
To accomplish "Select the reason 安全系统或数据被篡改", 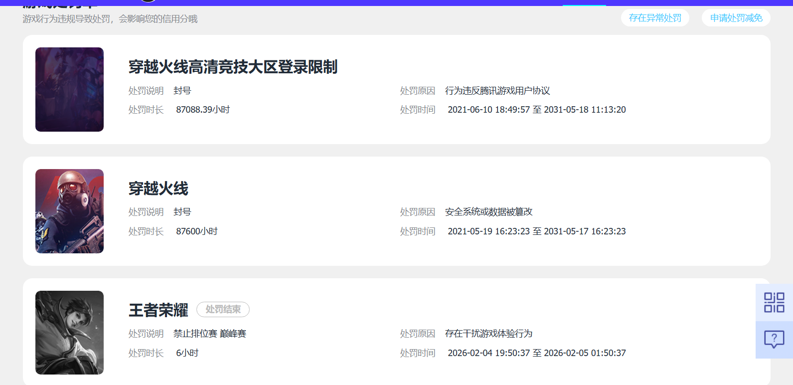I will (x=489, y=212).
